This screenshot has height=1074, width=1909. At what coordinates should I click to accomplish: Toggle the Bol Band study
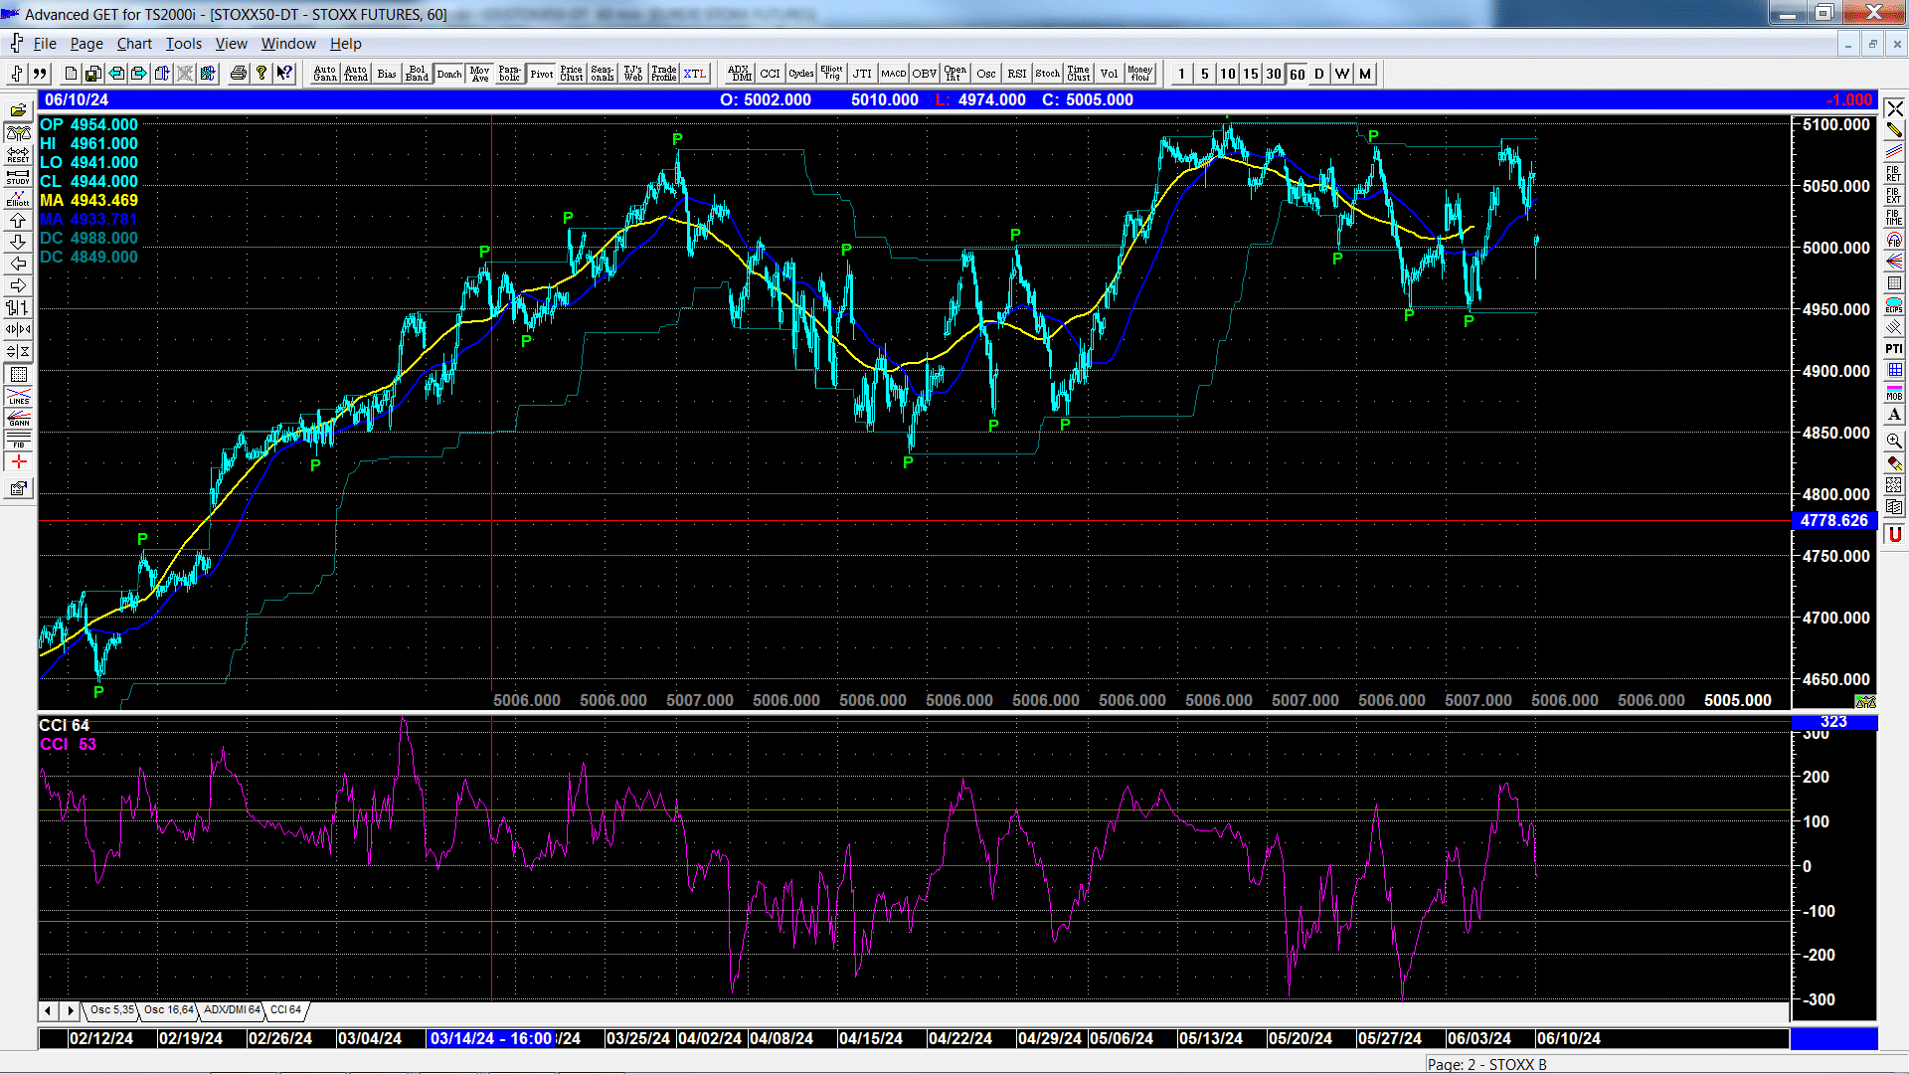click(x=418, y=74)
